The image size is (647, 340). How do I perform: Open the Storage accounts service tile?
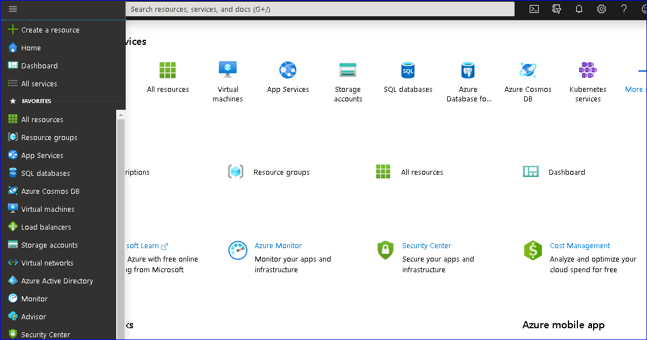(x=348, y=82)
